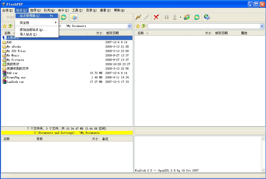Viewport: 266px width, 179px height.
Task: Click the disconnect plug icon
Action: tap(146, 17)
